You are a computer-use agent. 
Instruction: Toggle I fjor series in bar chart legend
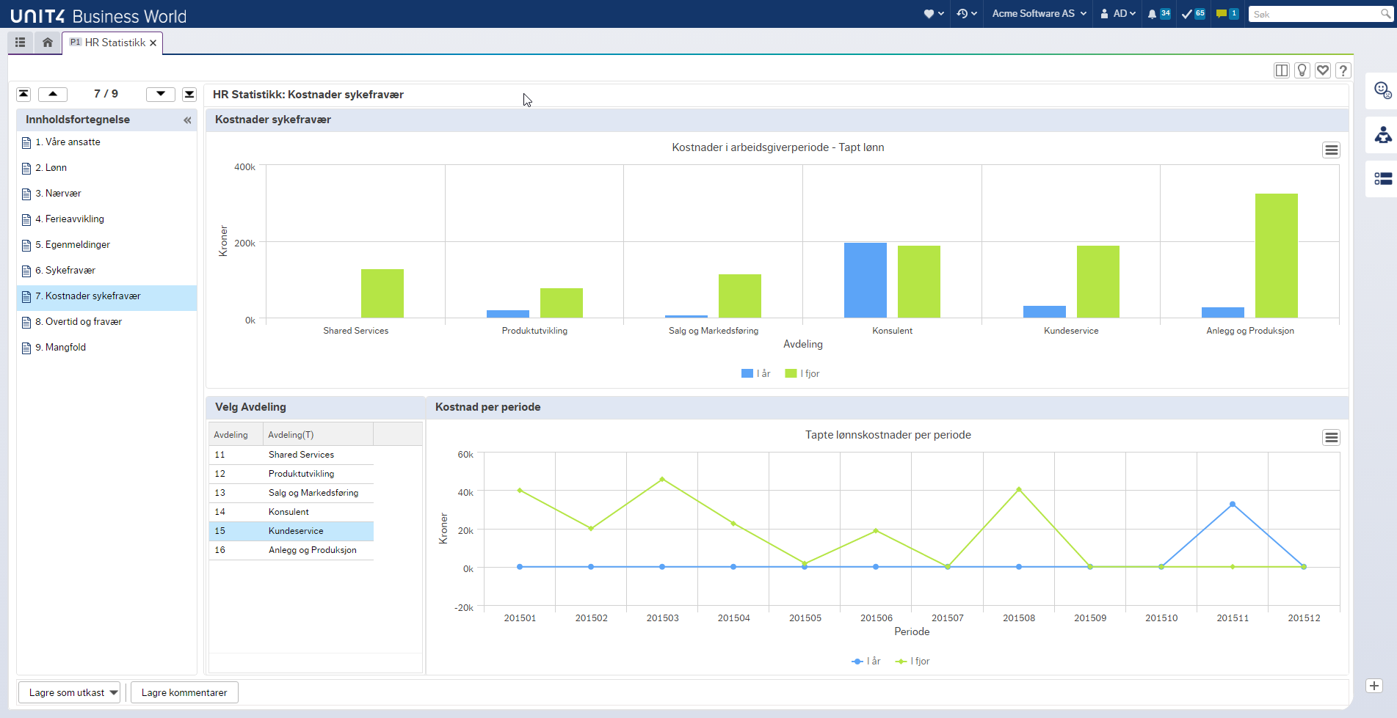click(x=802, y=373)
